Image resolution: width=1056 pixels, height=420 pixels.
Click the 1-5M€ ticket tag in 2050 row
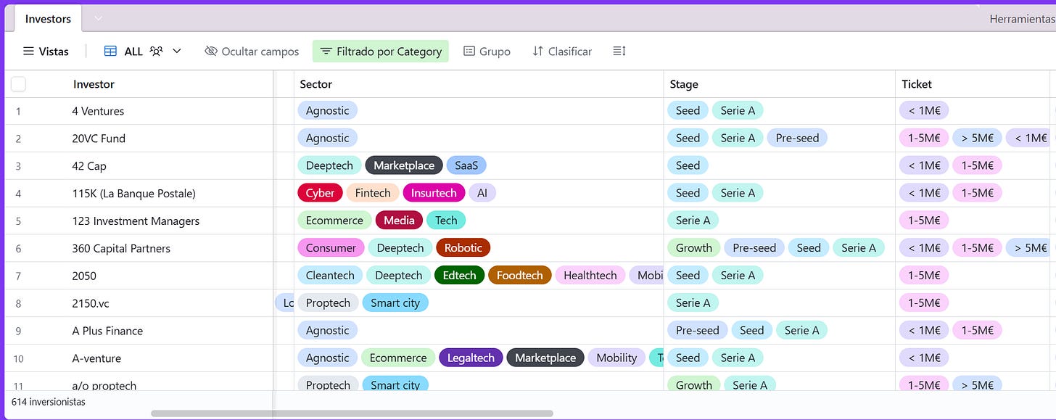point(924,276)
